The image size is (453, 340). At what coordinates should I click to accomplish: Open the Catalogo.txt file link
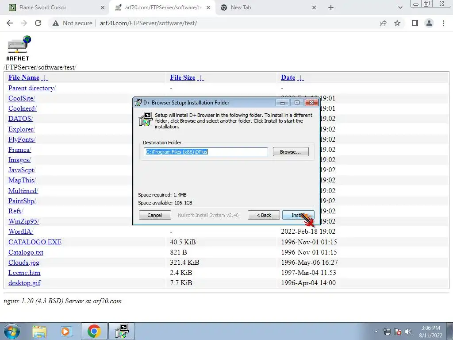point(26,252)
